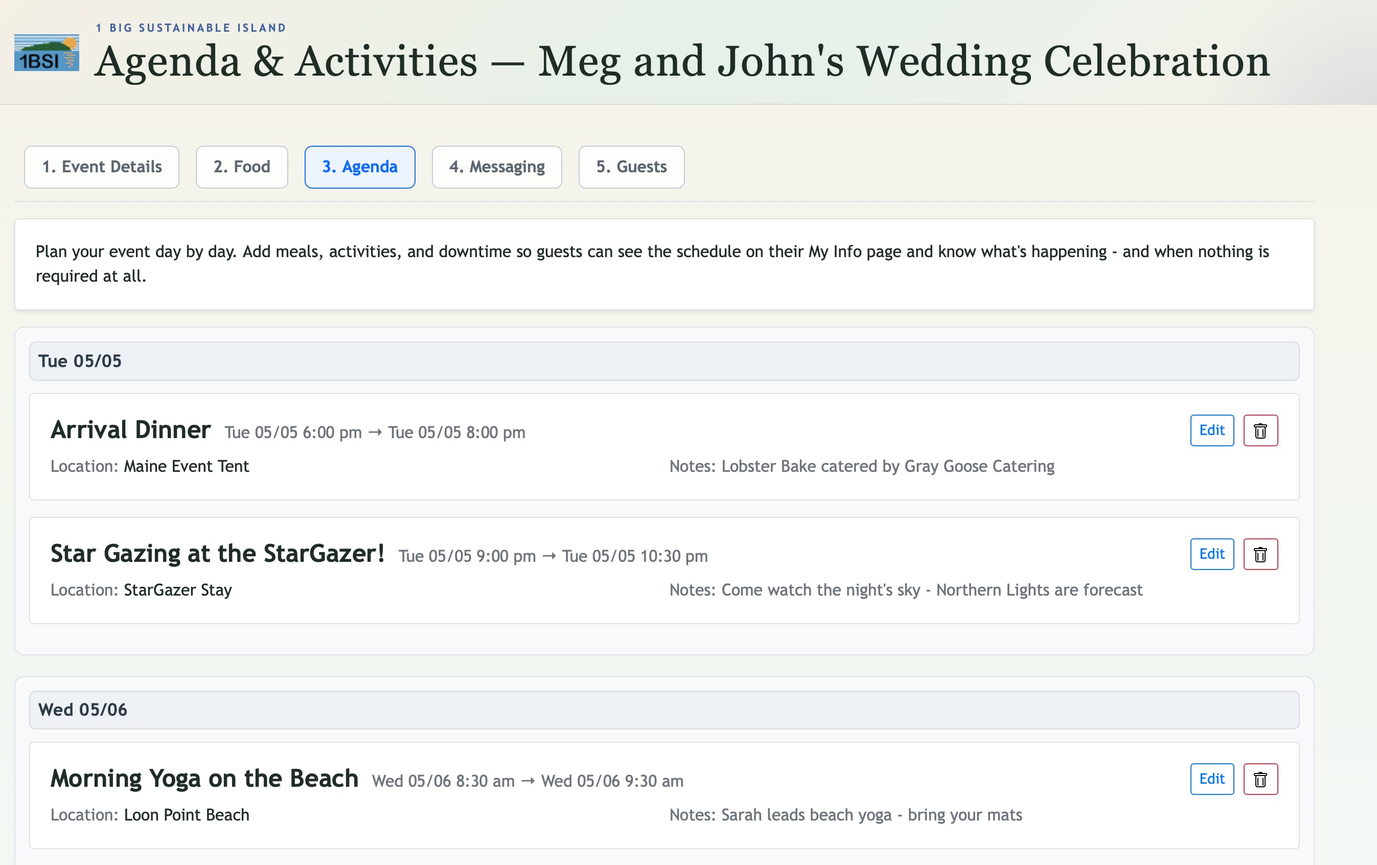Switch to the Event Details tab
1377x865 pixels.
pyautogui.click(x=101, y=167)
